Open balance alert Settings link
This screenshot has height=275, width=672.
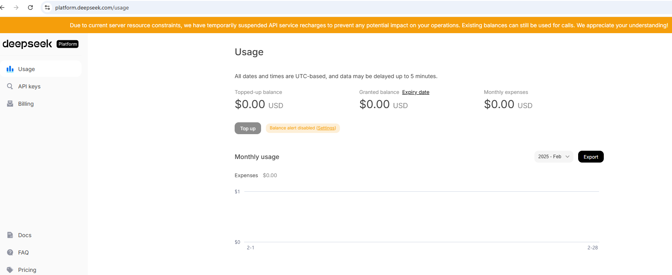[x=326, y=128]
